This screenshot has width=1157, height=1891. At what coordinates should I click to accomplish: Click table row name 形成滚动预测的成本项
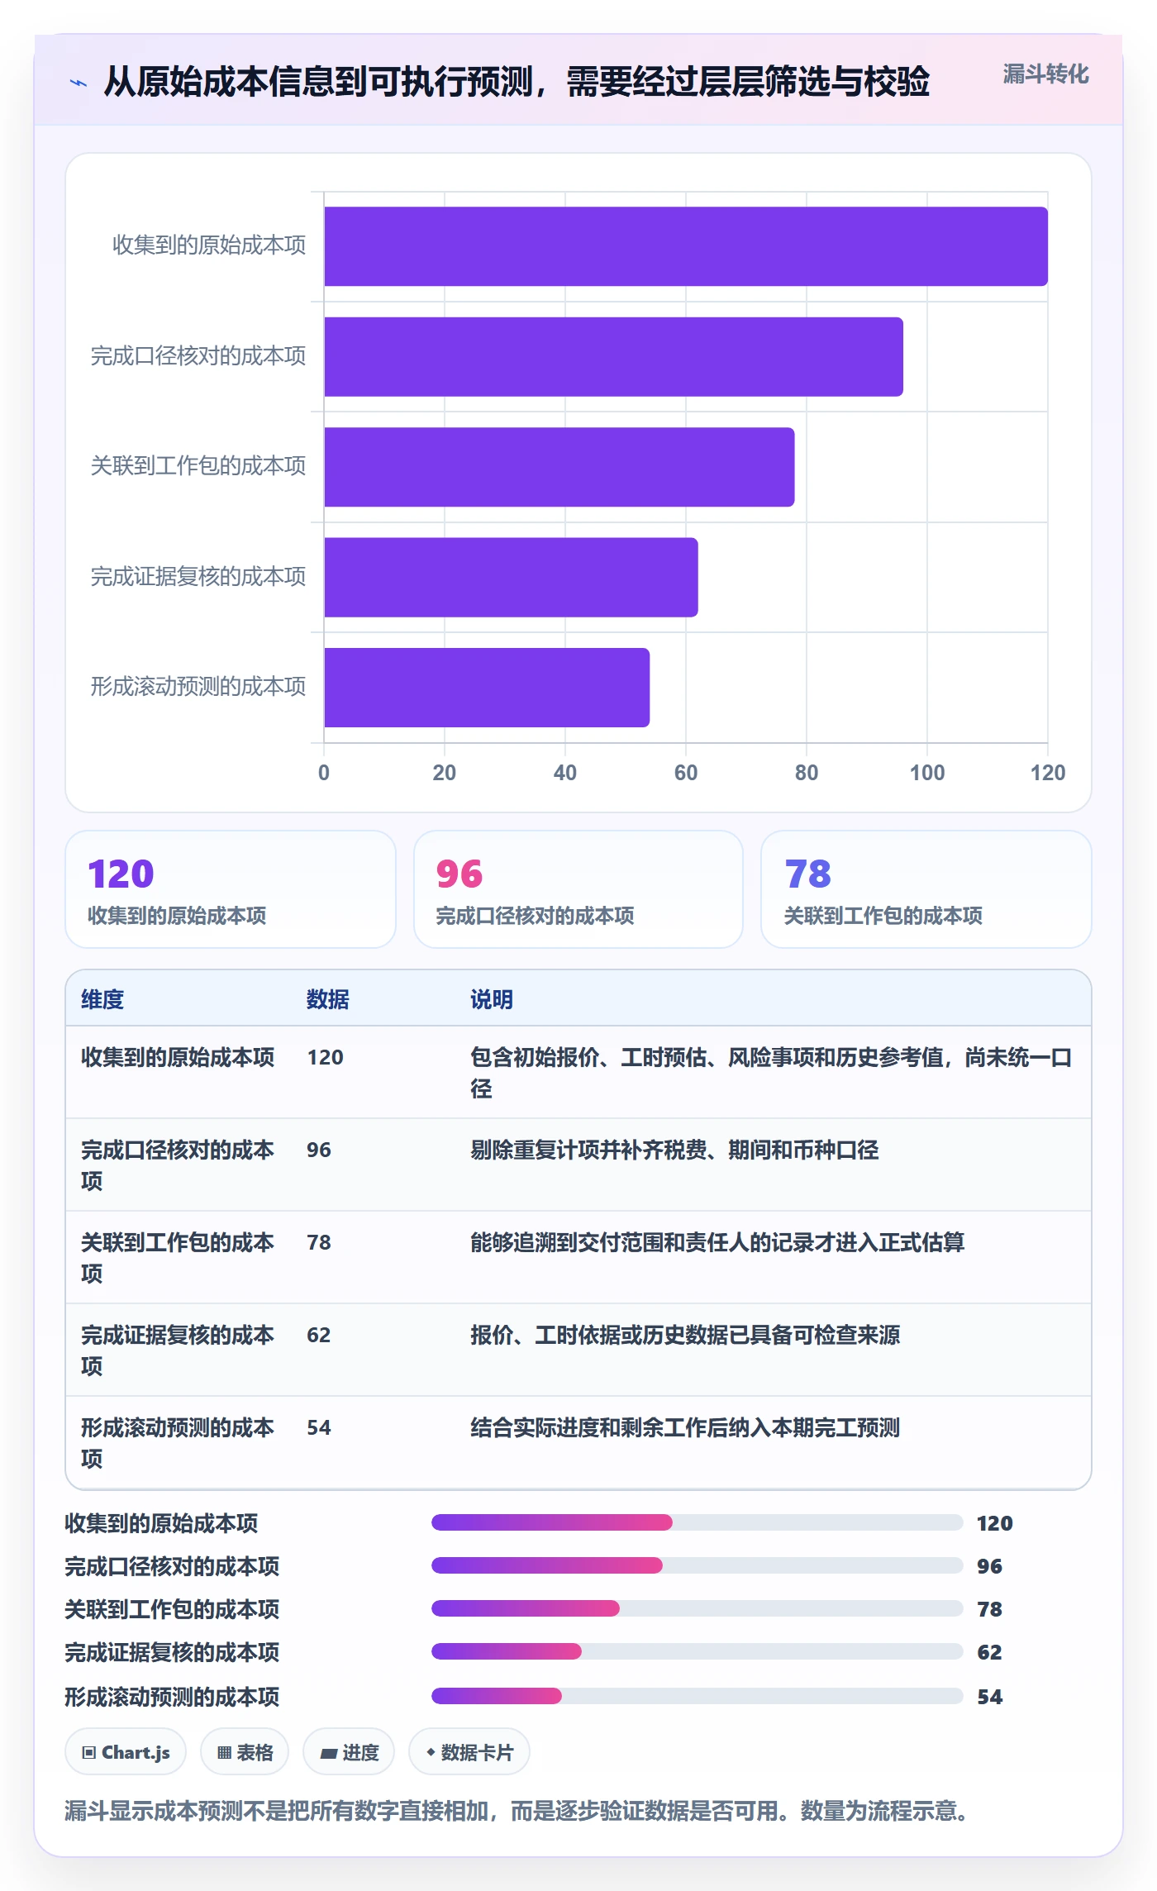(177, 1443)
